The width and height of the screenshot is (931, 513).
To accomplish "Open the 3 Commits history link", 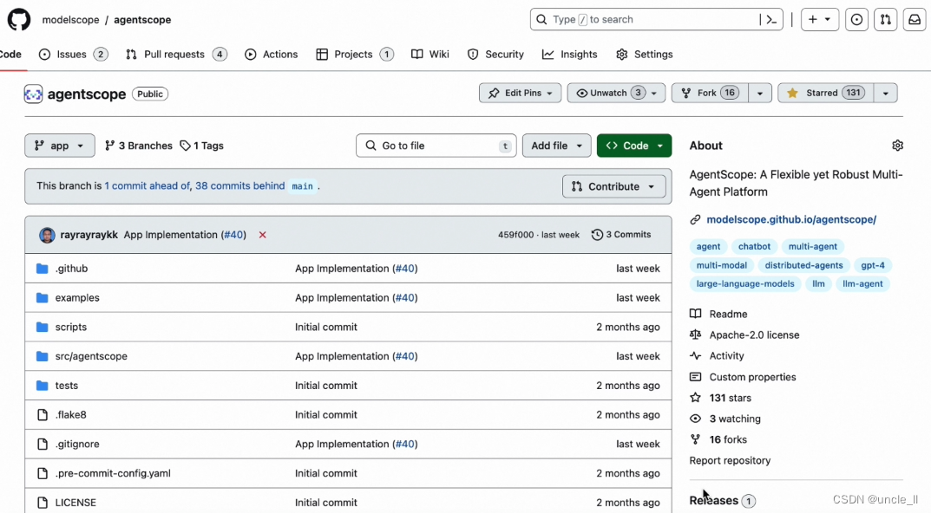I will (621, 235).
